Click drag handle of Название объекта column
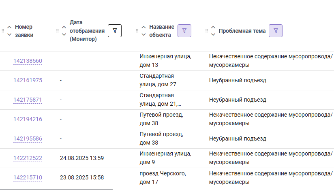The width and height of the screenshot is (334, 194). [137, 31]
